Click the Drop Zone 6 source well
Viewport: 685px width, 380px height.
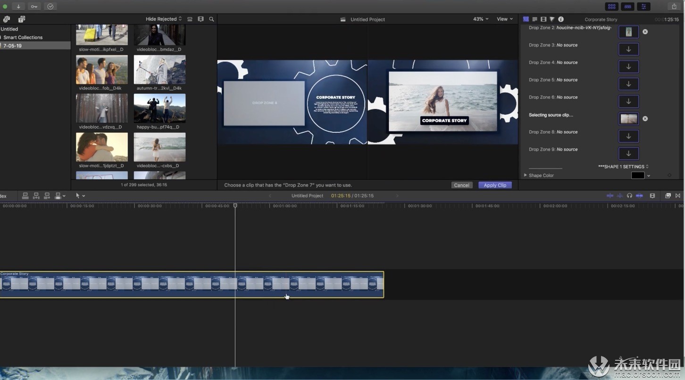coord(628,101)
